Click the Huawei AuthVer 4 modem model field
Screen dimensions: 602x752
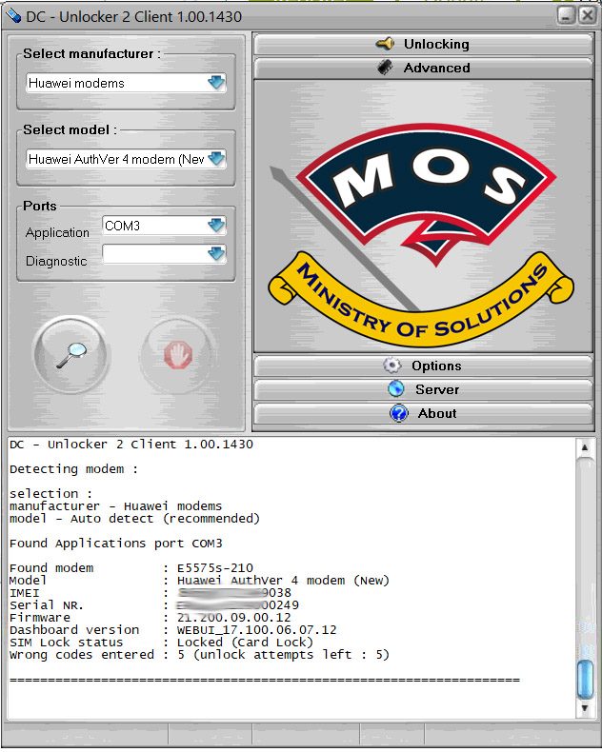click(126, 159)
